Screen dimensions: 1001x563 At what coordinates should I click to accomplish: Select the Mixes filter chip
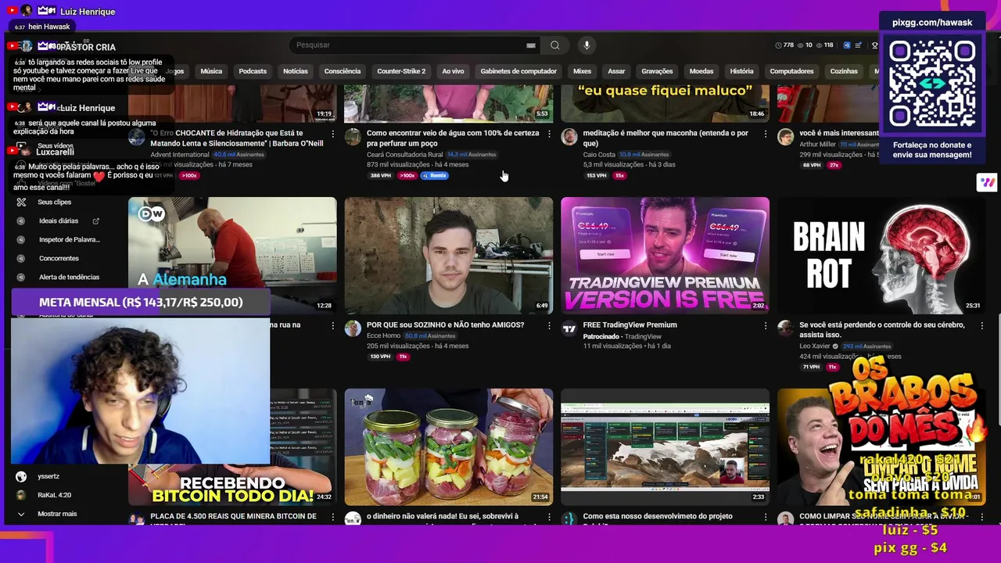tap(583, 71)
